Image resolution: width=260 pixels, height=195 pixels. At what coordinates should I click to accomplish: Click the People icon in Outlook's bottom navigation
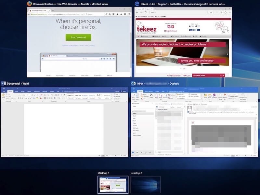point(141,152)
